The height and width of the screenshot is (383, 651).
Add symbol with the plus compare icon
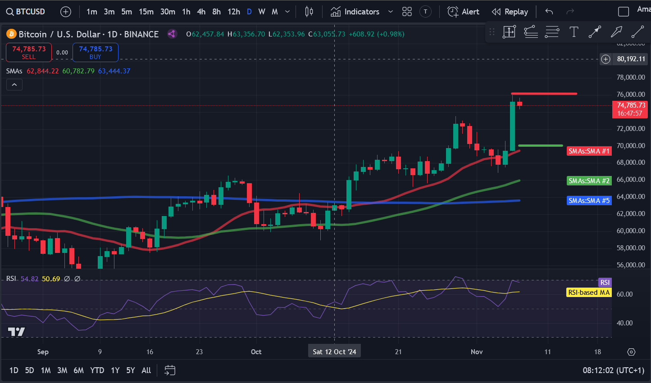pos(66,12)
